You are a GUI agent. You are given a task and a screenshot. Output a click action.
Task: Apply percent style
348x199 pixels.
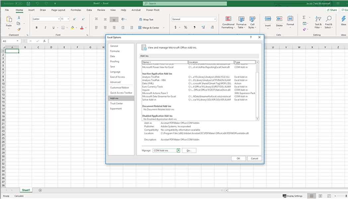185,27
